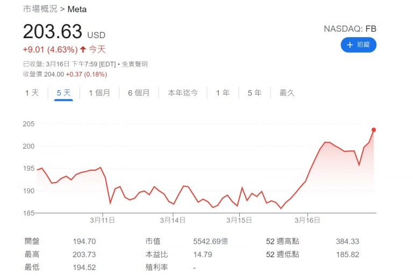Click the red up arrow icon
The height and width of the screenshot is (276, 413).
pyautogui.click(x=83, y=49)
